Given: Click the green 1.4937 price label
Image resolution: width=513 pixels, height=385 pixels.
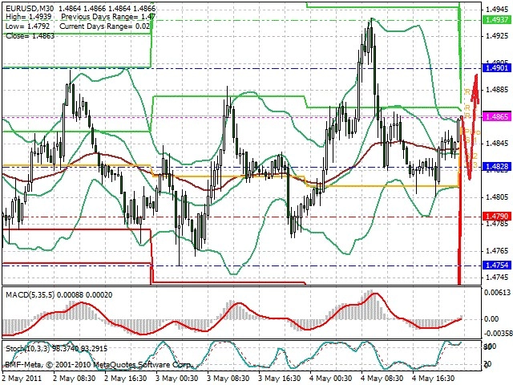Looking at the screenshot, I should tap(496, 20).
